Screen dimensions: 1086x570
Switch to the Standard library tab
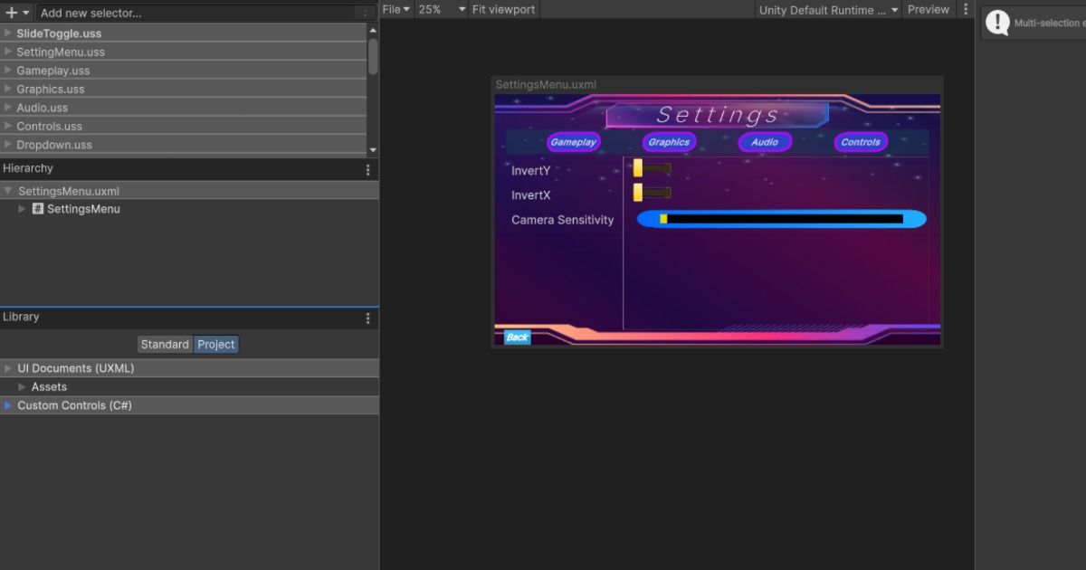[x=165, y=344]
